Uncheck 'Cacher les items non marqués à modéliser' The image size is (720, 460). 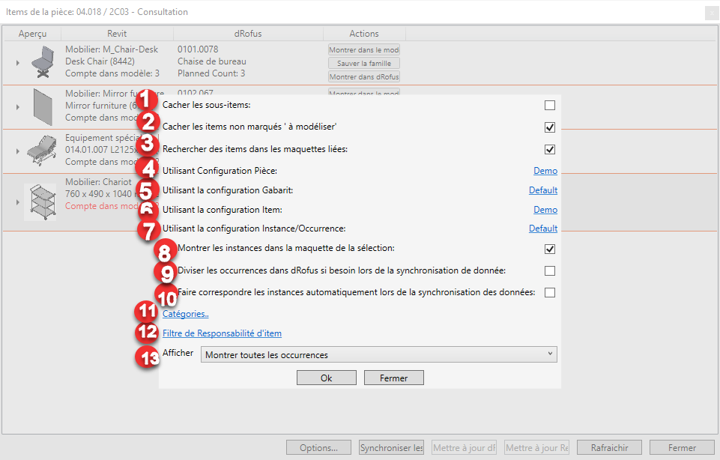[550, 127]
